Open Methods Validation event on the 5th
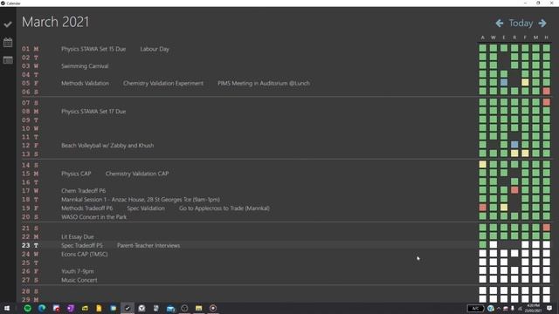 [x=85, y=84]
